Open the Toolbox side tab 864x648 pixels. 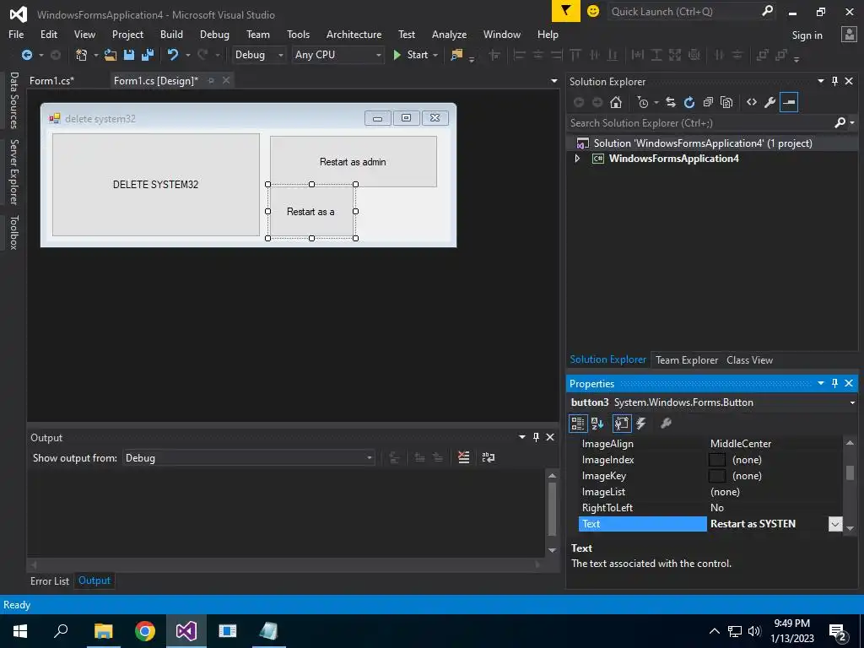tap(13, 232)
